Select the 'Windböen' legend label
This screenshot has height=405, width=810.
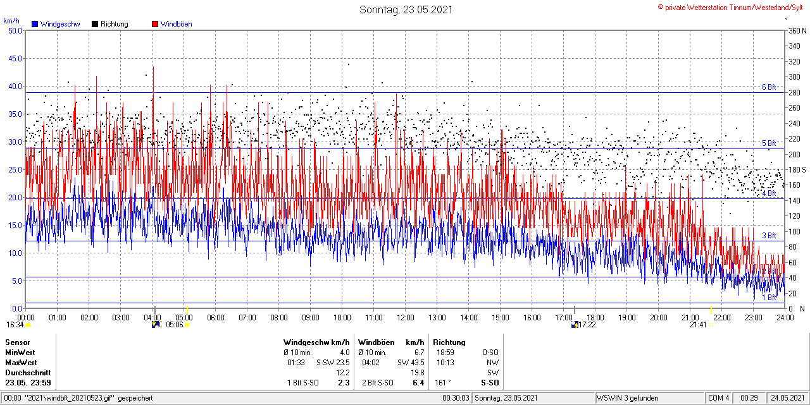tap(177, 24)
